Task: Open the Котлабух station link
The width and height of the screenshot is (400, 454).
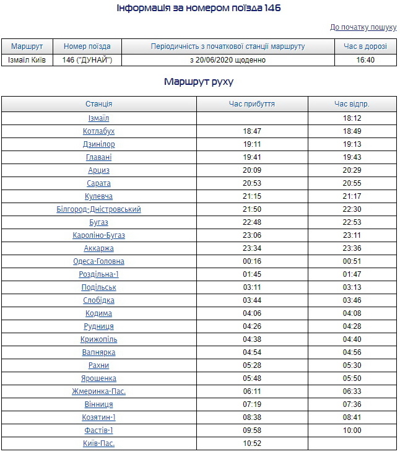Action: tap(99, 131)
